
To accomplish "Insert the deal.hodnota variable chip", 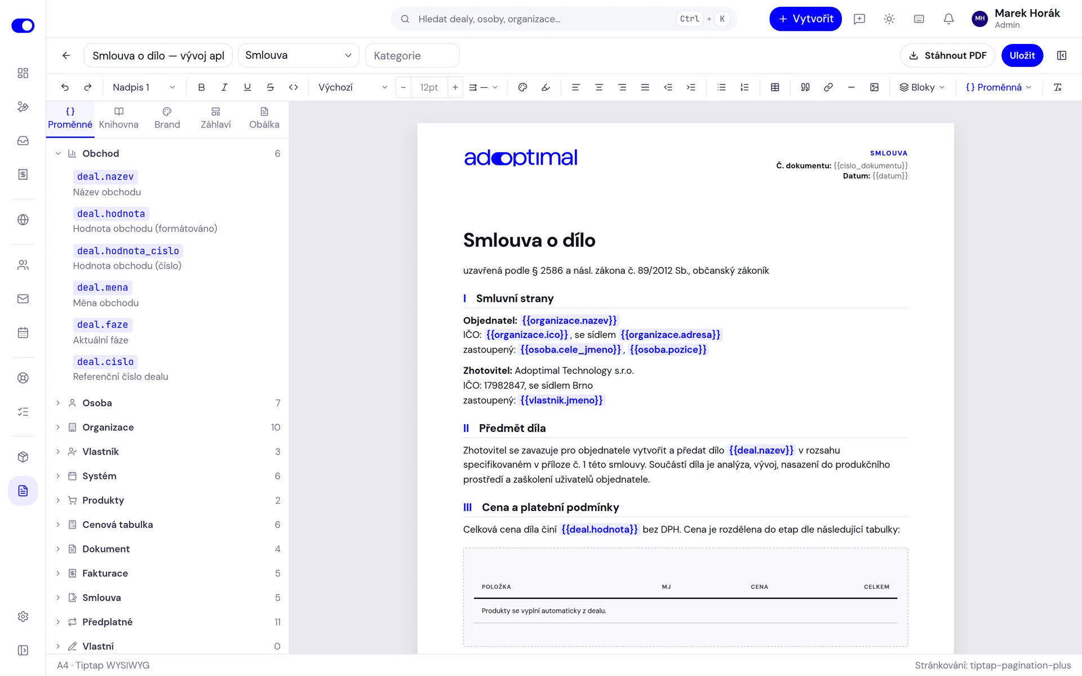I will [x=111, y=214].
